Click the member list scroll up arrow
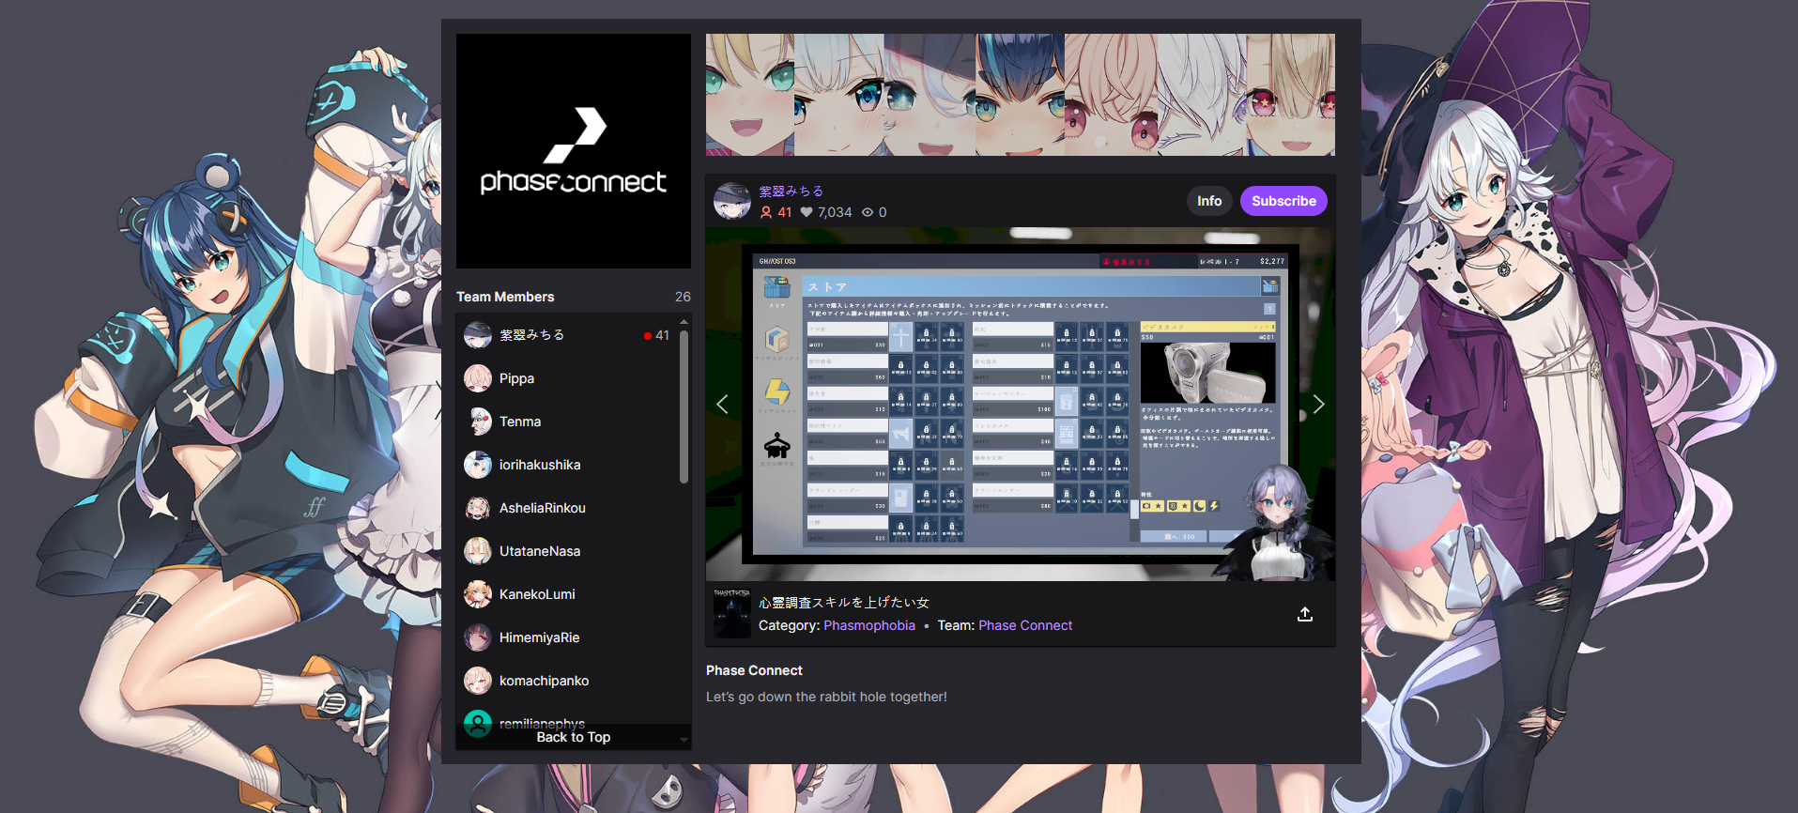The width and height of the screenshot is (1798, 813). 684,322
